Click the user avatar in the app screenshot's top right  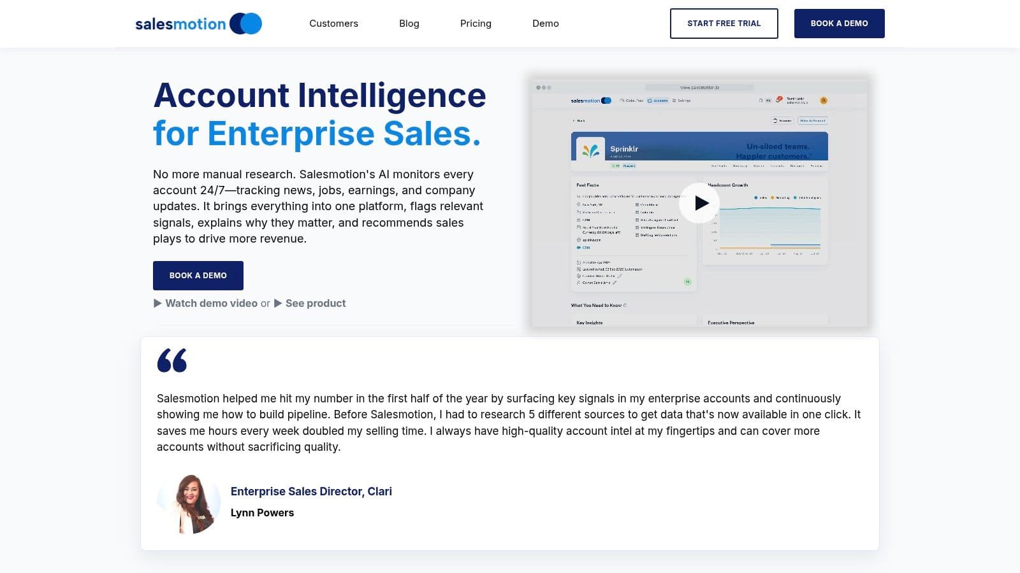click(824, 100)
